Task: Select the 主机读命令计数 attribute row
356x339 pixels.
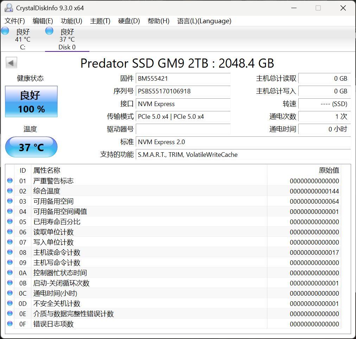Action: [x=173, y=253]
